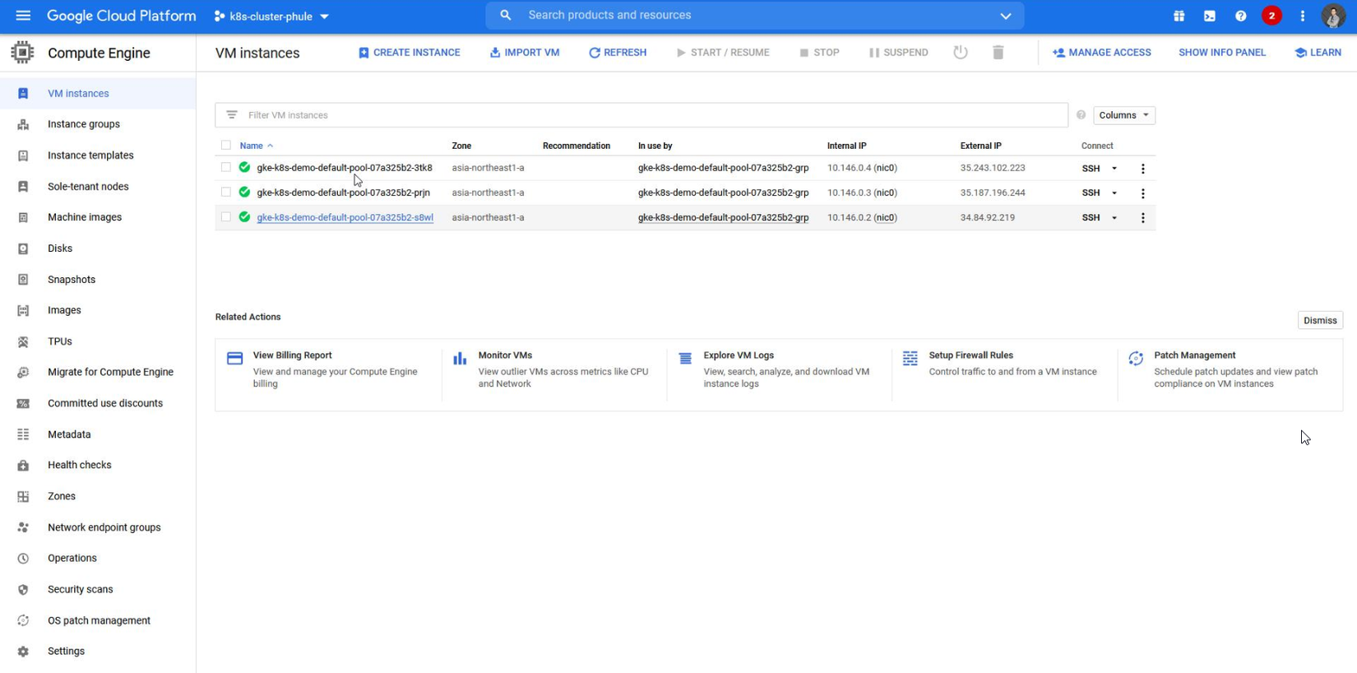1357x673 pixels.
Task: Click the Monitor VMs bar chart icon
Action: coord(460,358)
